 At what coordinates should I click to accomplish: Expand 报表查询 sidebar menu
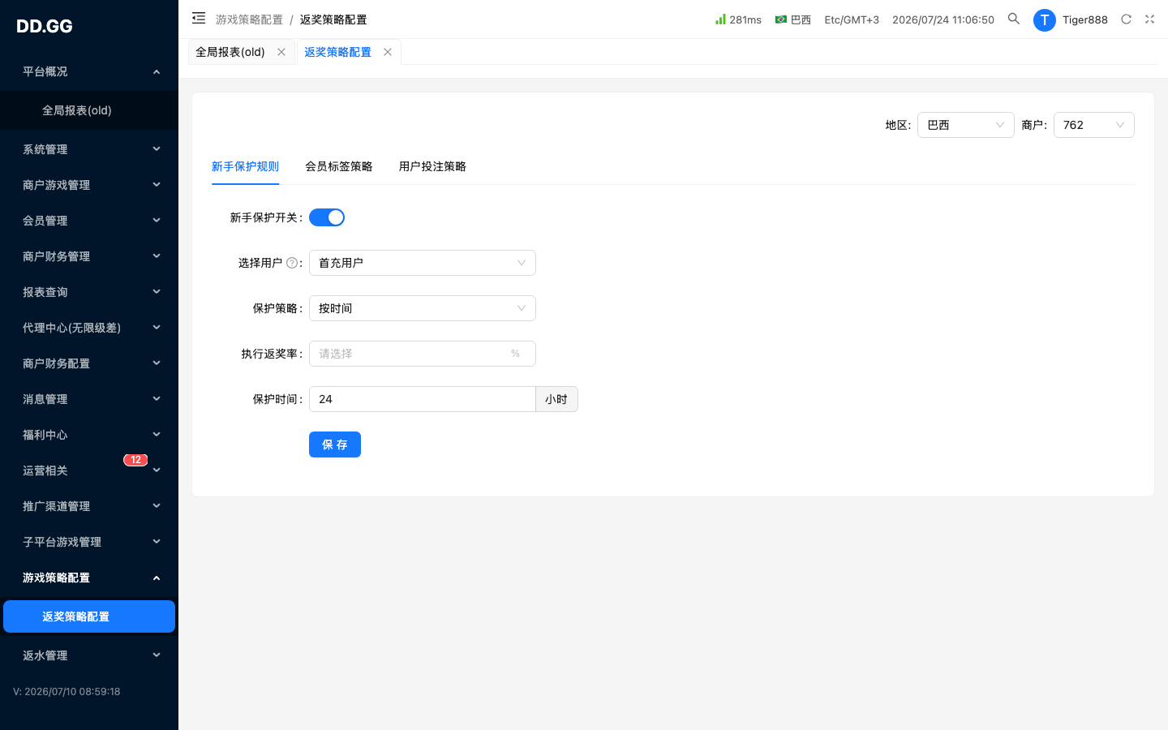tap(89, 292)
